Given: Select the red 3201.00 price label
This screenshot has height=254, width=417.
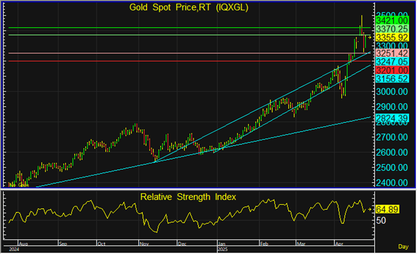Looking at the screenshot, I should tap(392, 70).
